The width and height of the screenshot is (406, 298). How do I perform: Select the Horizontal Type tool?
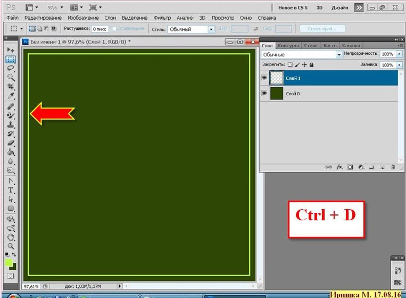(x=11, y=190)
